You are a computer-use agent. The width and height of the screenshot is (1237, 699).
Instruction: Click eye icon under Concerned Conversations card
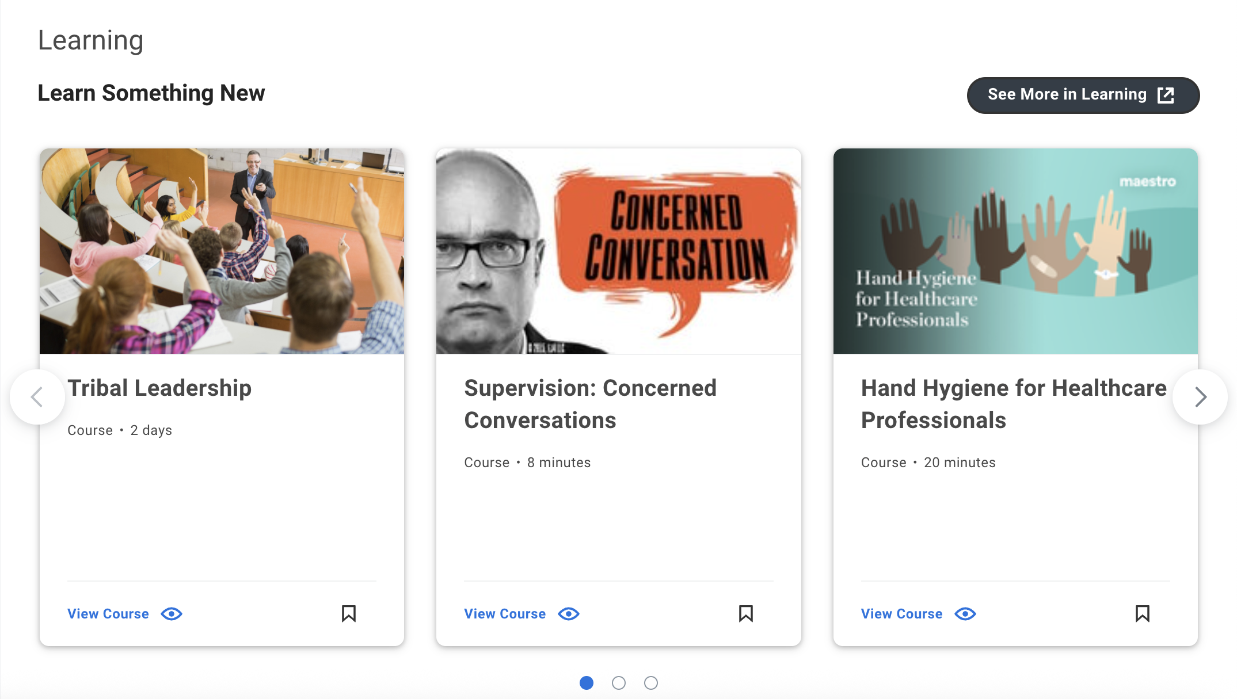pos(569,614)
